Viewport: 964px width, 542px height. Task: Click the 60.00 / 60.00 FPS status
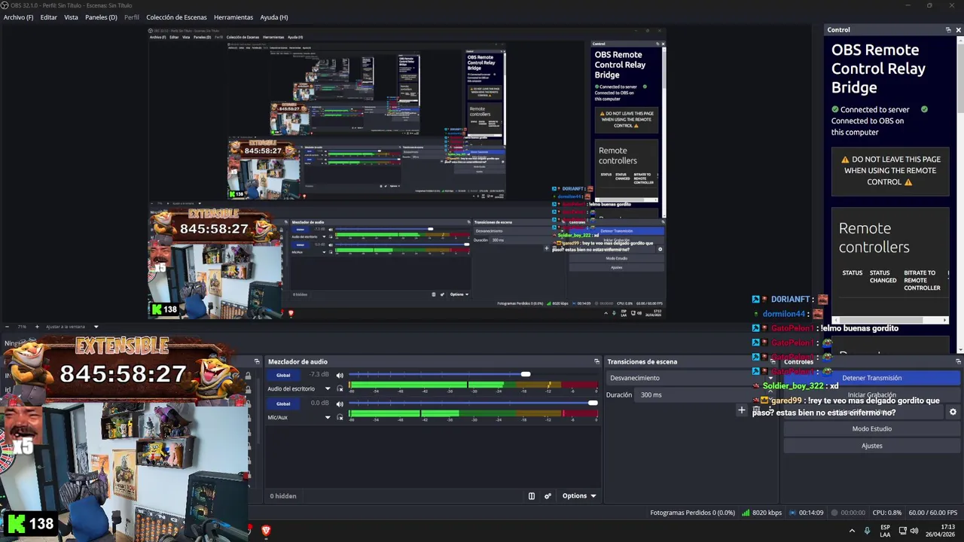coord(933,513)
